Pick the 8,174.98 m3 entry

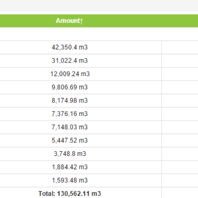click(x=69, y=100)
